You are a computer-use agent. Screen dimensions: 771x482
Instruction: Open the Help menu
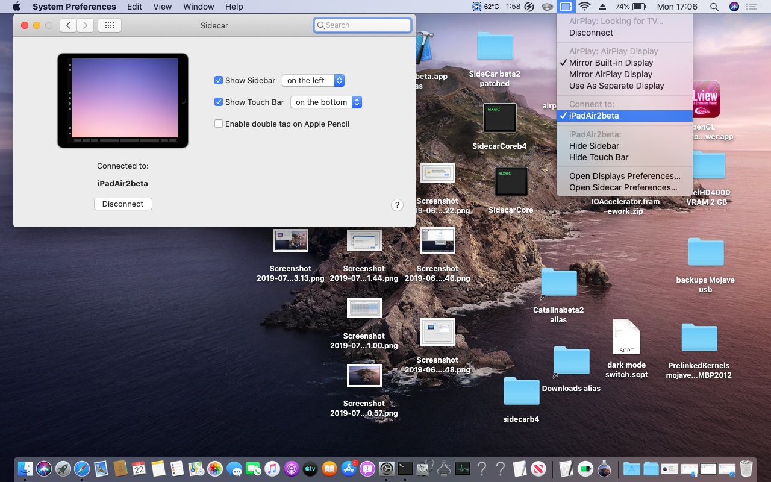click(234, 7)
